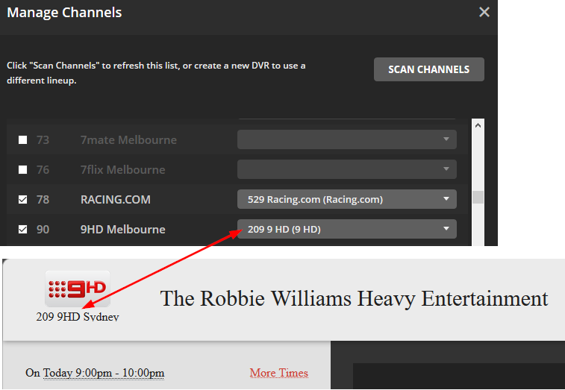Click channel number 76
The width and height of the screenshot is (565, 390).
click(43, 169)
